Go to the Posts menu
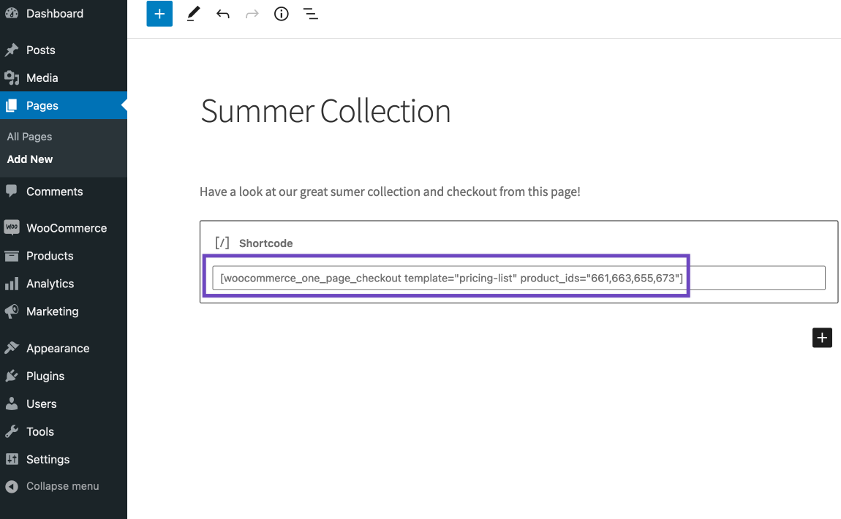 pos(41,50)
